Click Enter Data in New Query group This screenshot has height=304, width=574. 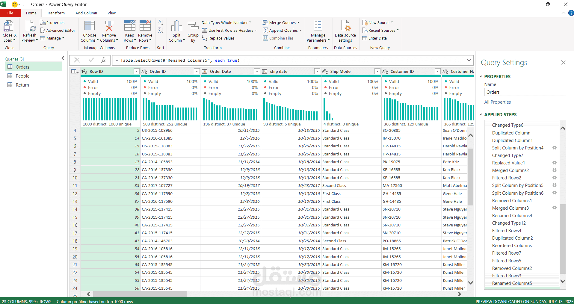[374, 38]
